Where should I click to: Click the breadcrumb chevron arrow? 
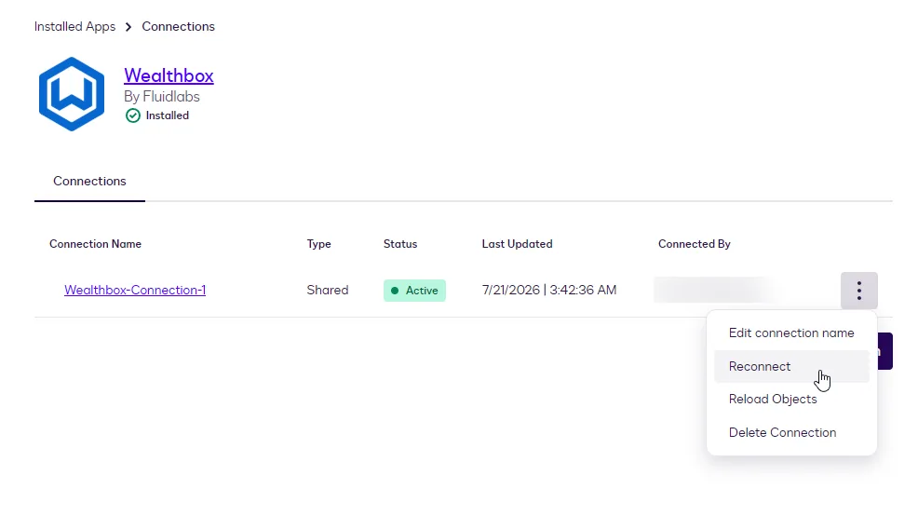tap(128, 27)
